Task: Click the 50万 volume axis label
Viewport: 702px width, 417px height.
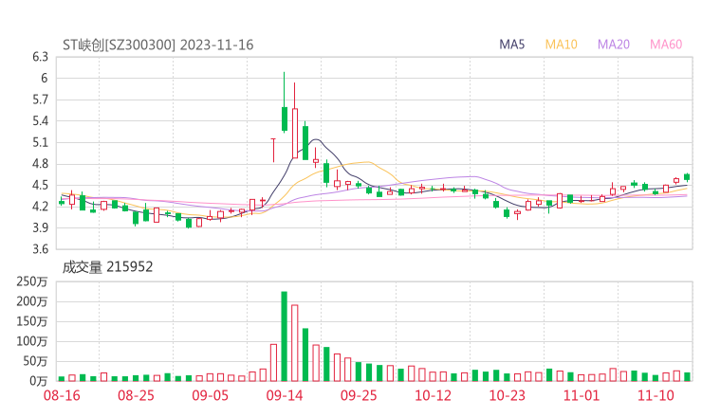Action: pyautogui.click(x=35, y=361)
